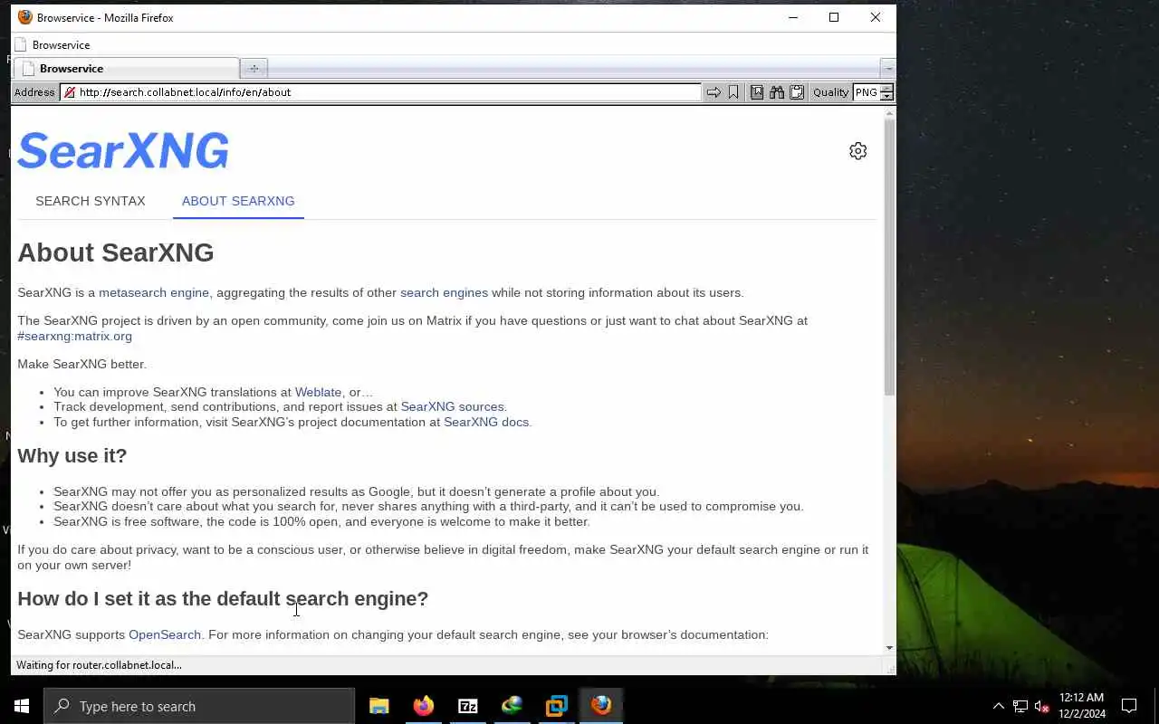
Task: Select the active Firefox taskbar icon
Action: (601, 706)
